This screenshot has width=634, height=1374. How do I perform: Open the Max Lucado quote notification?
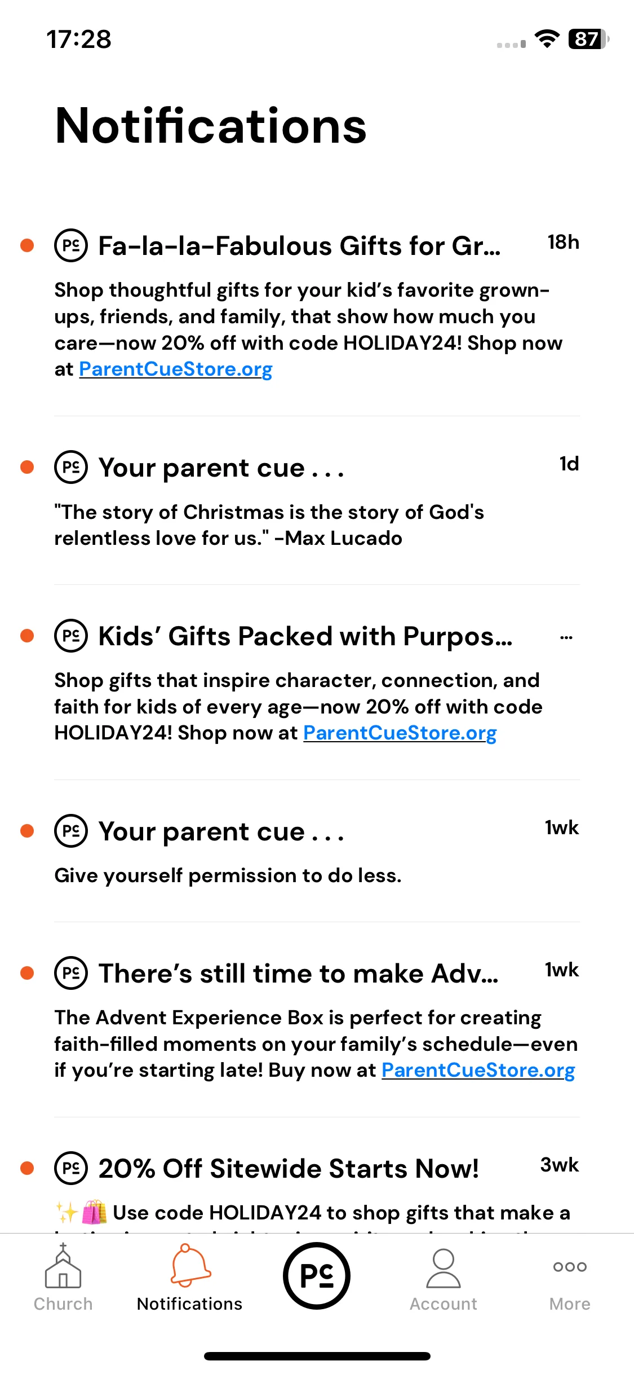coord(317,500)
